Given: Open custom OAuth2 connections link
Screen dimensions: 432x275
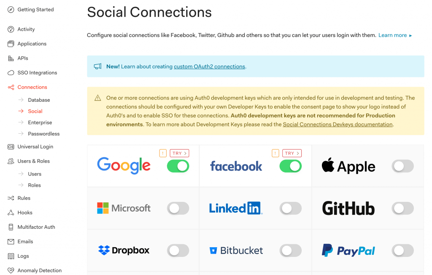Looking at the screenshot, I should [x=209, y=66].
